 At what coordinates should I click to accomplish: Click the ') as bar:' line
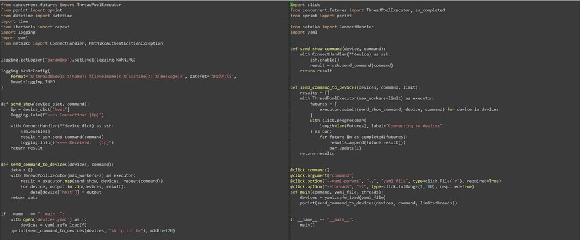point(321,131)
